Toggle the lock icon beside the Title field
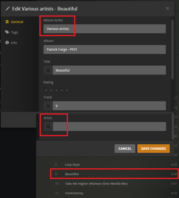 pyautogui.click(x=48, y=70)
